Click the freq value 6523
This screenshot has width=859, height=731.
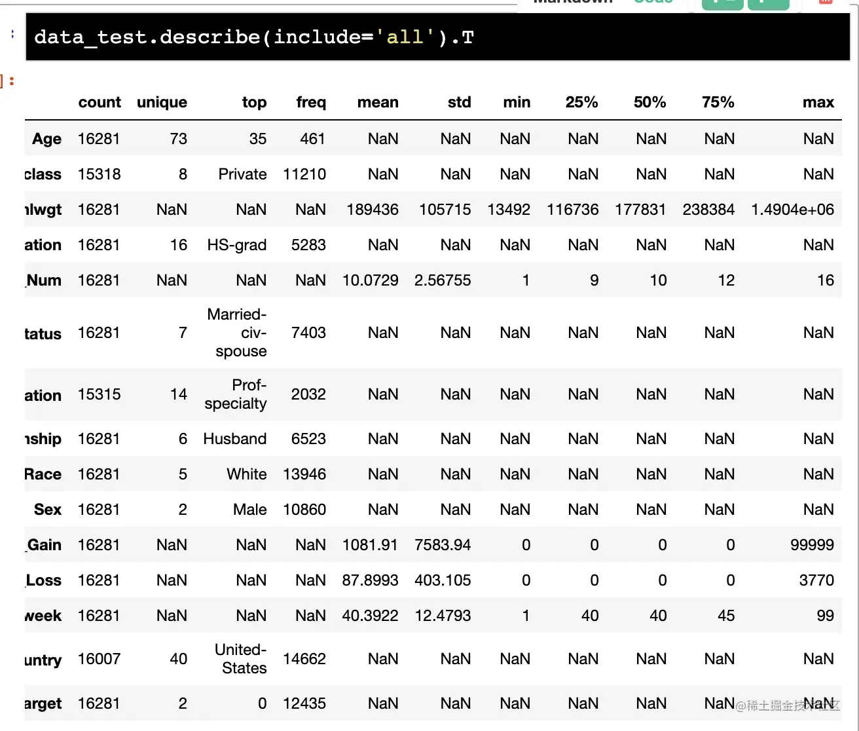[x=309, y=439]
